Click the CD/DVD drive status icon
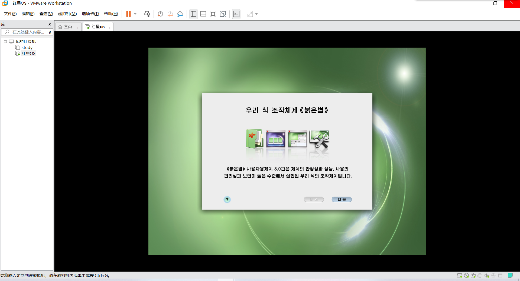 pos(466,276)
